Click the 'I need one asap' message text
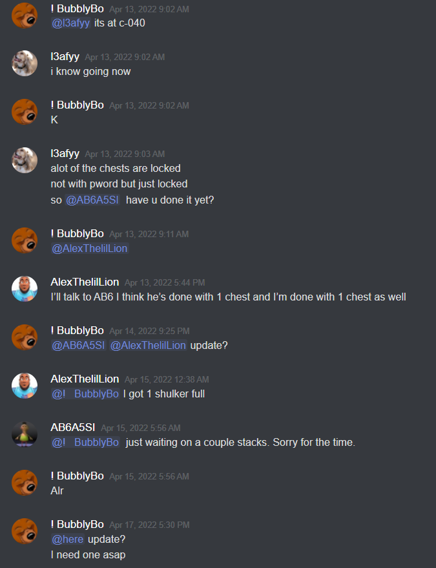 click(88, 555)
